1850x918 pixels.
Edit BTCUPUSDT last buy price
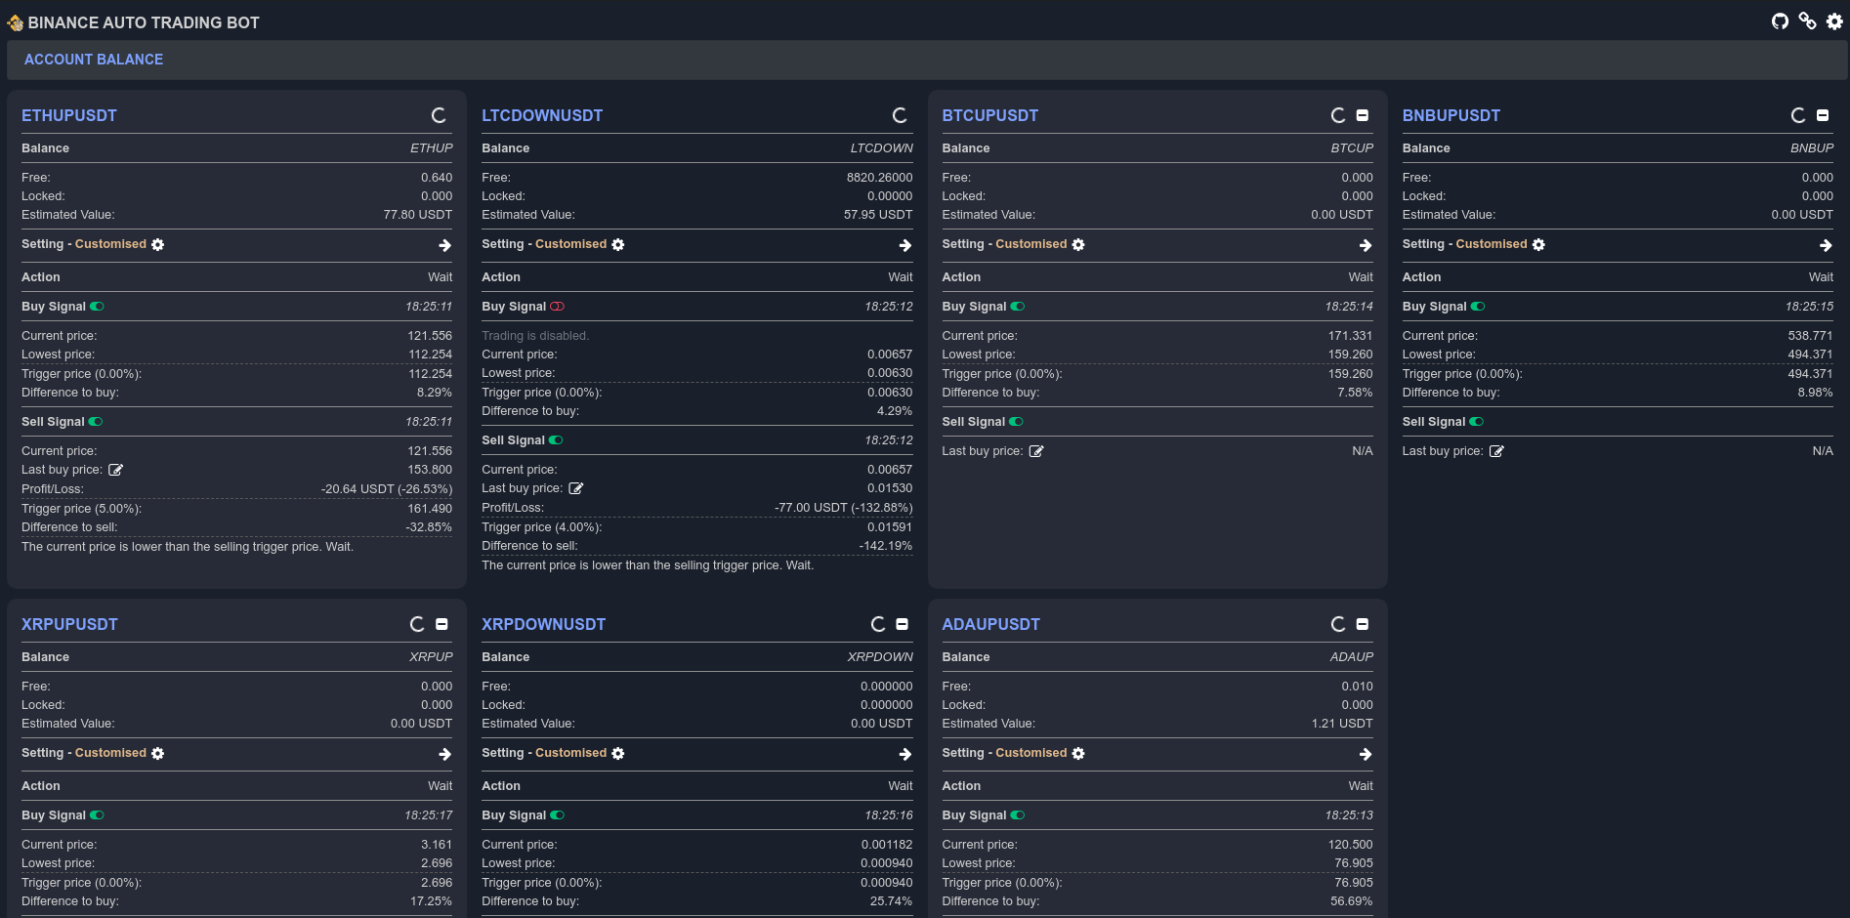[1036, 451]
